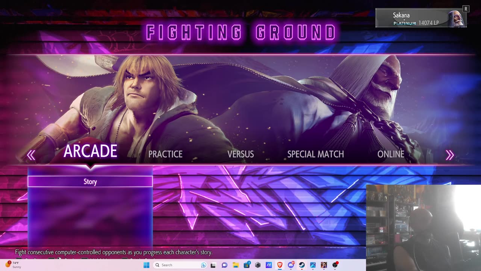Select the ARCADE mode tab
The image size is (481, 271).
pyautogui.click(x=90, y=151)
